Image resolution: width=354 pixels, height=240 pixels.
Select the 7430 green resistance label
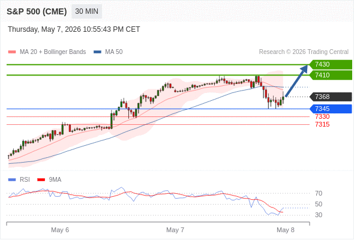pos(331,64)
